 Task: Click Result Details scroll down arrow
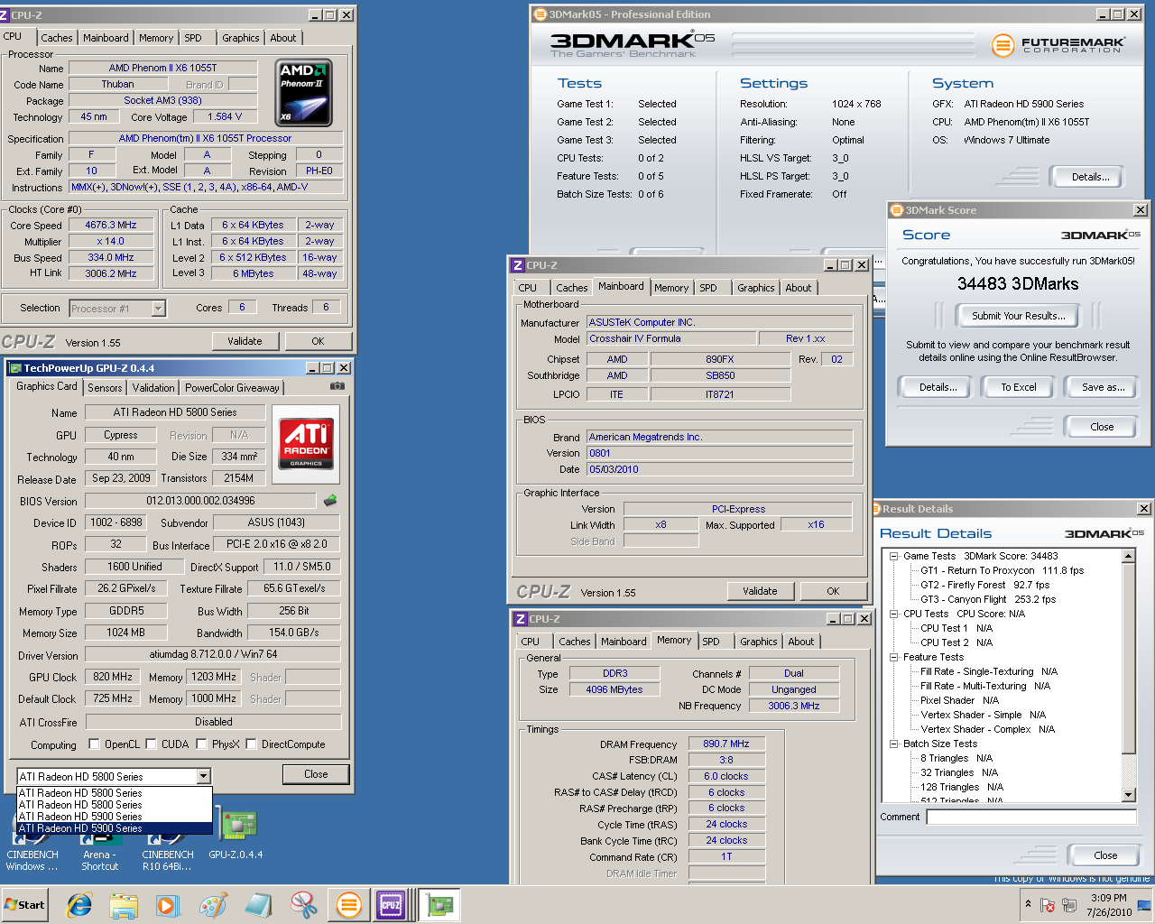(1128, 795)
